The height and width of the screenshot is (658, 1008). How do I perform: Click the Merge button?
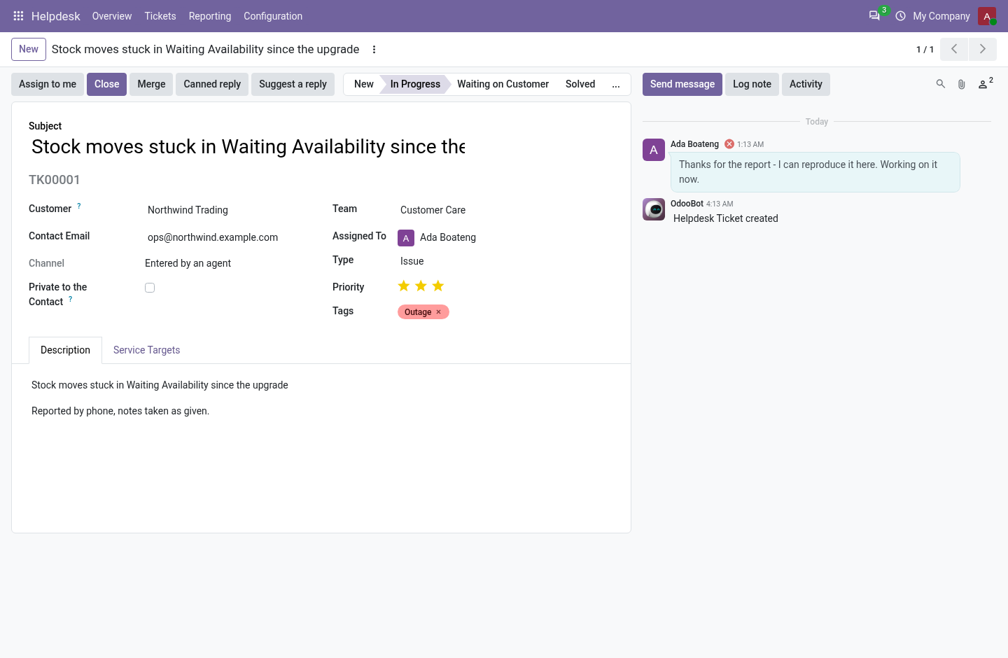[x=151, y=84]
